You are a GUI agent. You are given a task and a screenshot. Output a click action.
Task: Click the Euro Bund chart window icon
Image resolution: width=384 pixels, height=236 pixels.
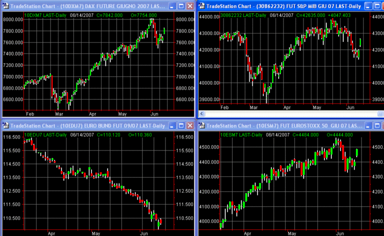pyautogui.click(x=5, y=125)
